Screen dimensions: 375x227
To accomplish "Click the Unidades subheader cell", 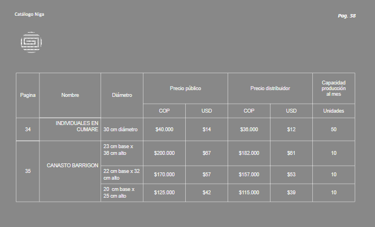I will [334, 111].
